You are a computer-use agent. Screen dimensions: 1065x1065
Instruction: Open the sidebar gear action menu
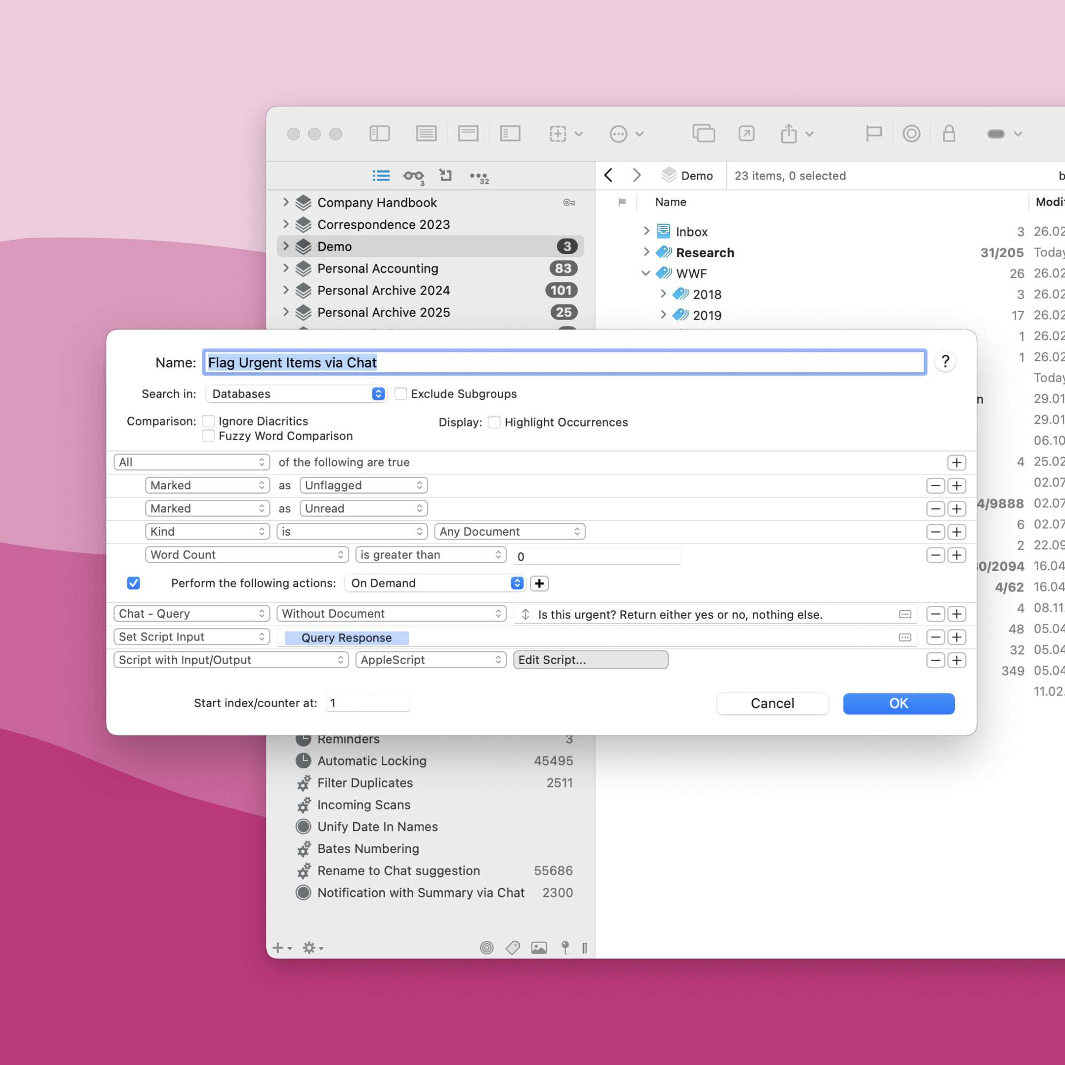313,948
